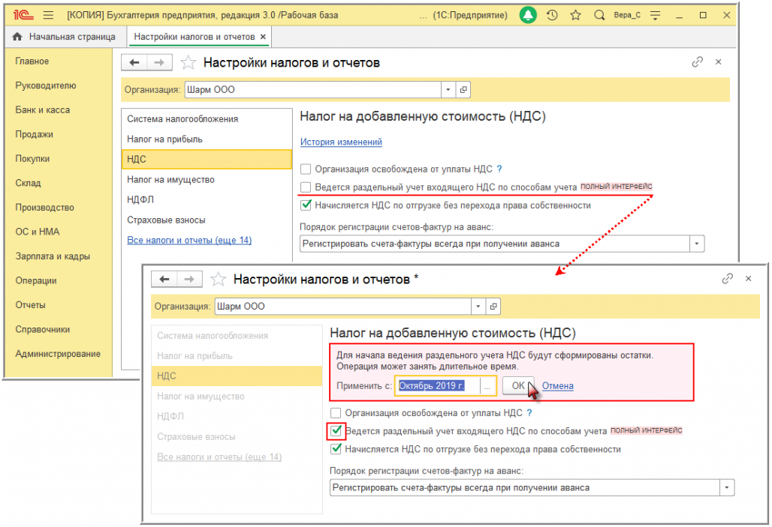The image size is (772, 527).
Task: Expand organization dropdown in upper window
Action: coord(448,89)
